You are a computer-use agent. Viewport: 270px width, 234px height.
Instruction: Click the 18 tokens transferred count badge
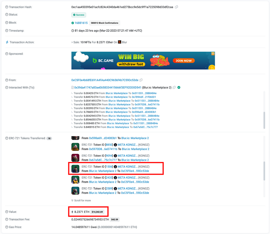click(x=49, y=138)
